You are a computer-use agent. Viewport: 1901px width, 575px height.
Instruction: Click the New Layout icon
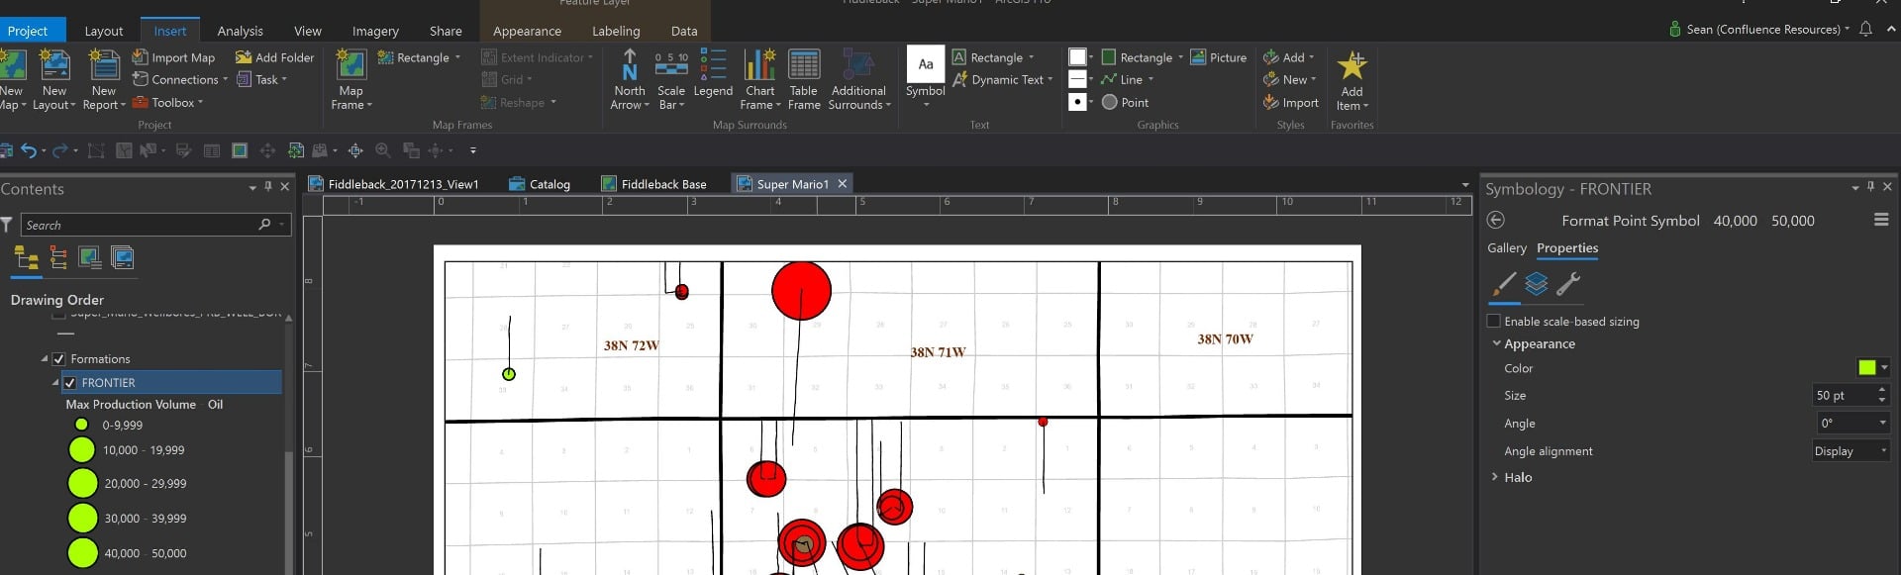point(54,65)
